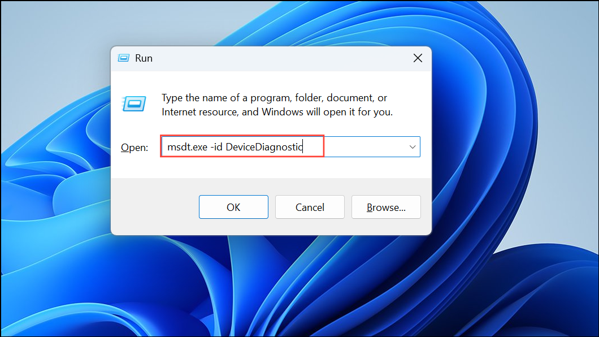
Task: Focus the Open text field
Action: point(290,146)
